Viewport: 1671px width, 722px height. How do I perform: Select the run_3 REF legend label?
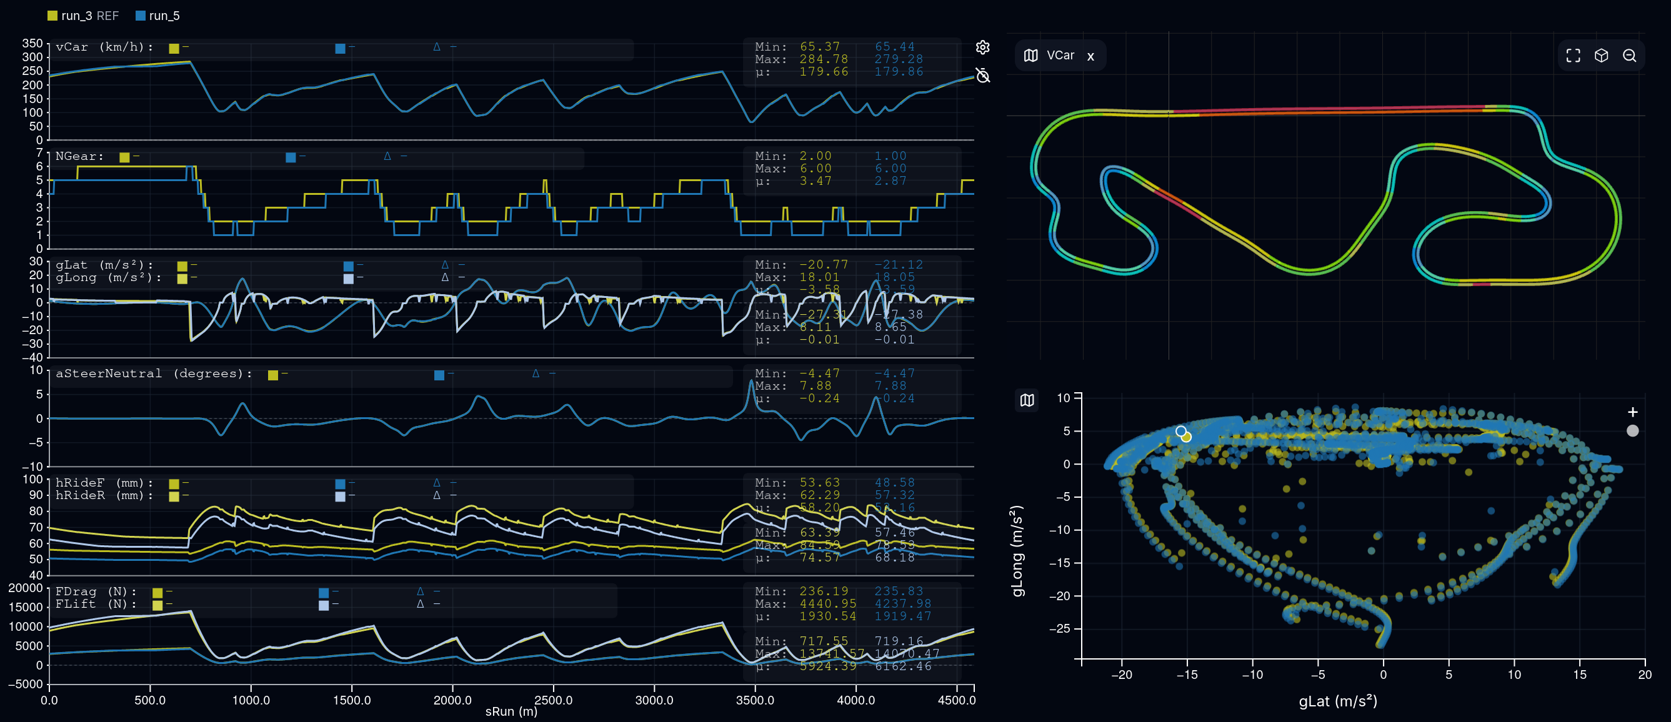click(90, 16)
